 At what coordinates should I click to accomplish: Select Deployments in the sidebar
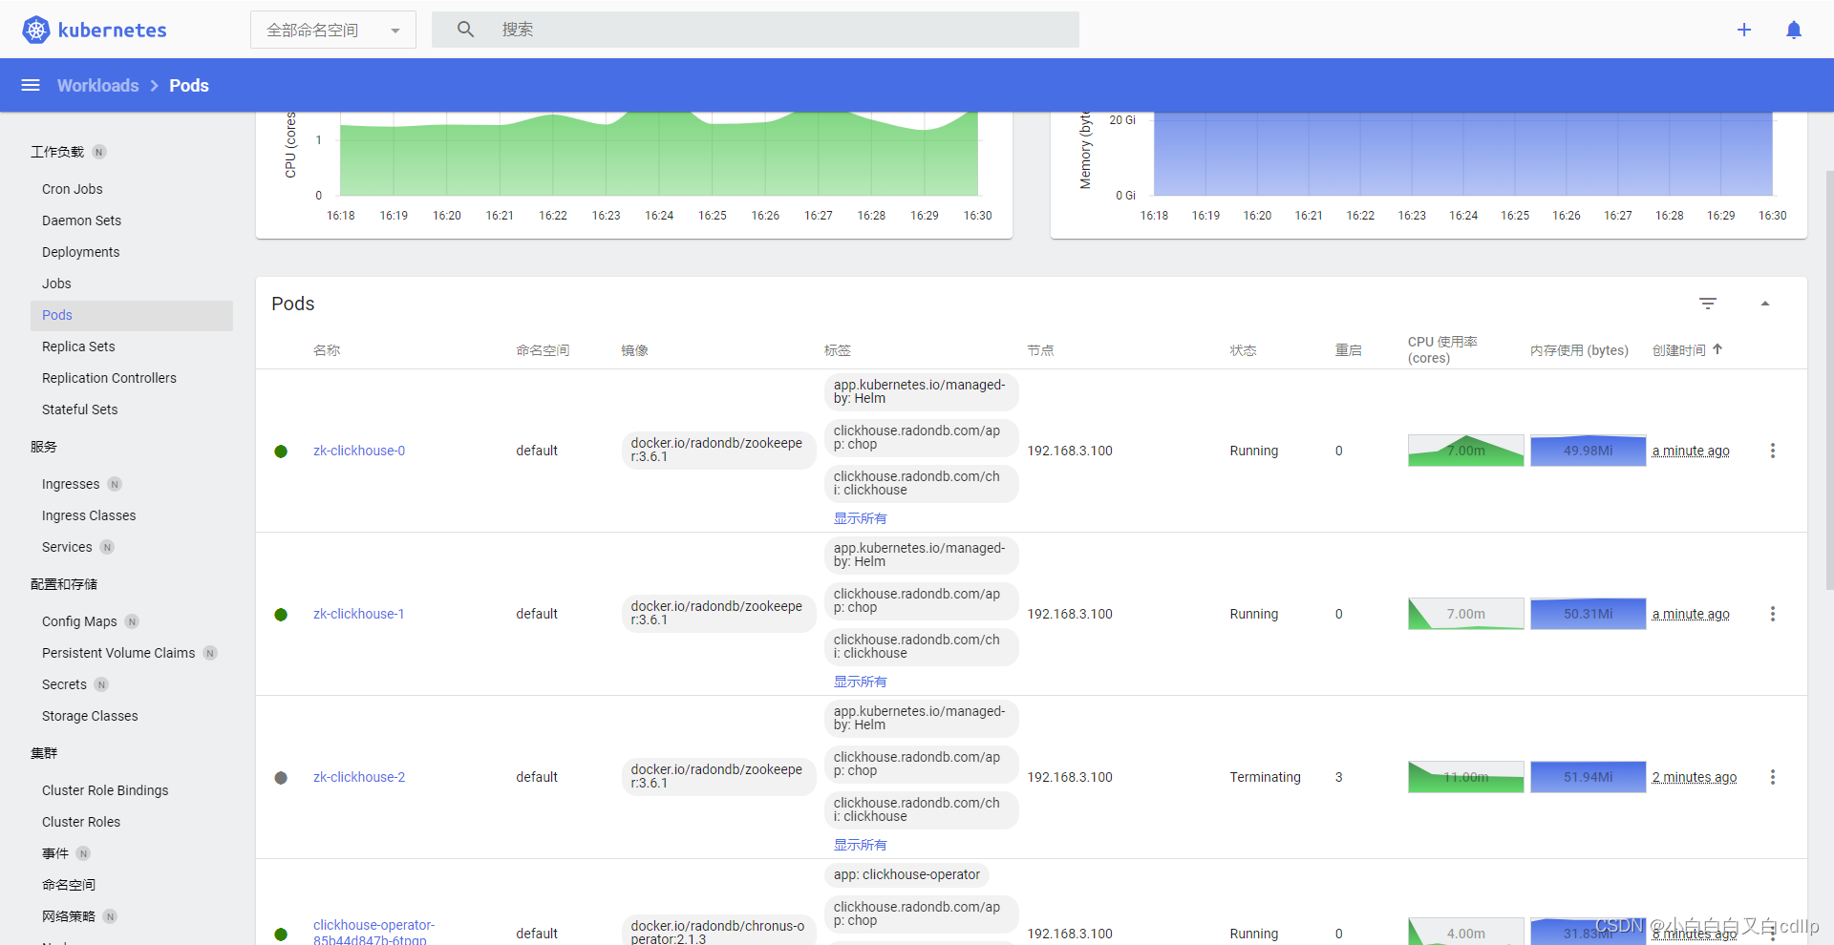click(80, 251)
